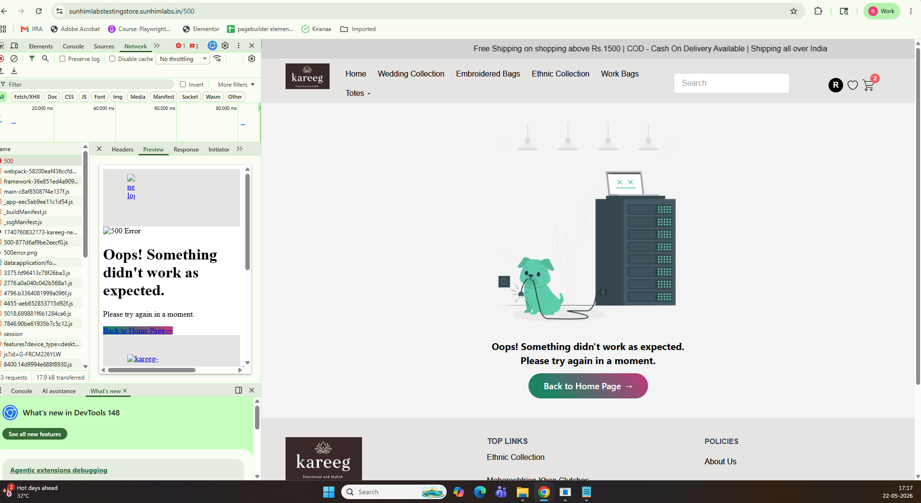Clear the network log

[15, 59]
